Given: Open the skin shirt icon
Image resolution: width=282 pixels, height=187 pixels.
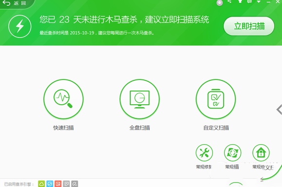Looking at the screenshot, I should pyautogui.click(x=240, y=1).
